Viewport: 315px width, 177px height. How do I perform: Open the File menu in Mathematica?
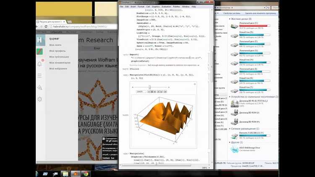121,7
